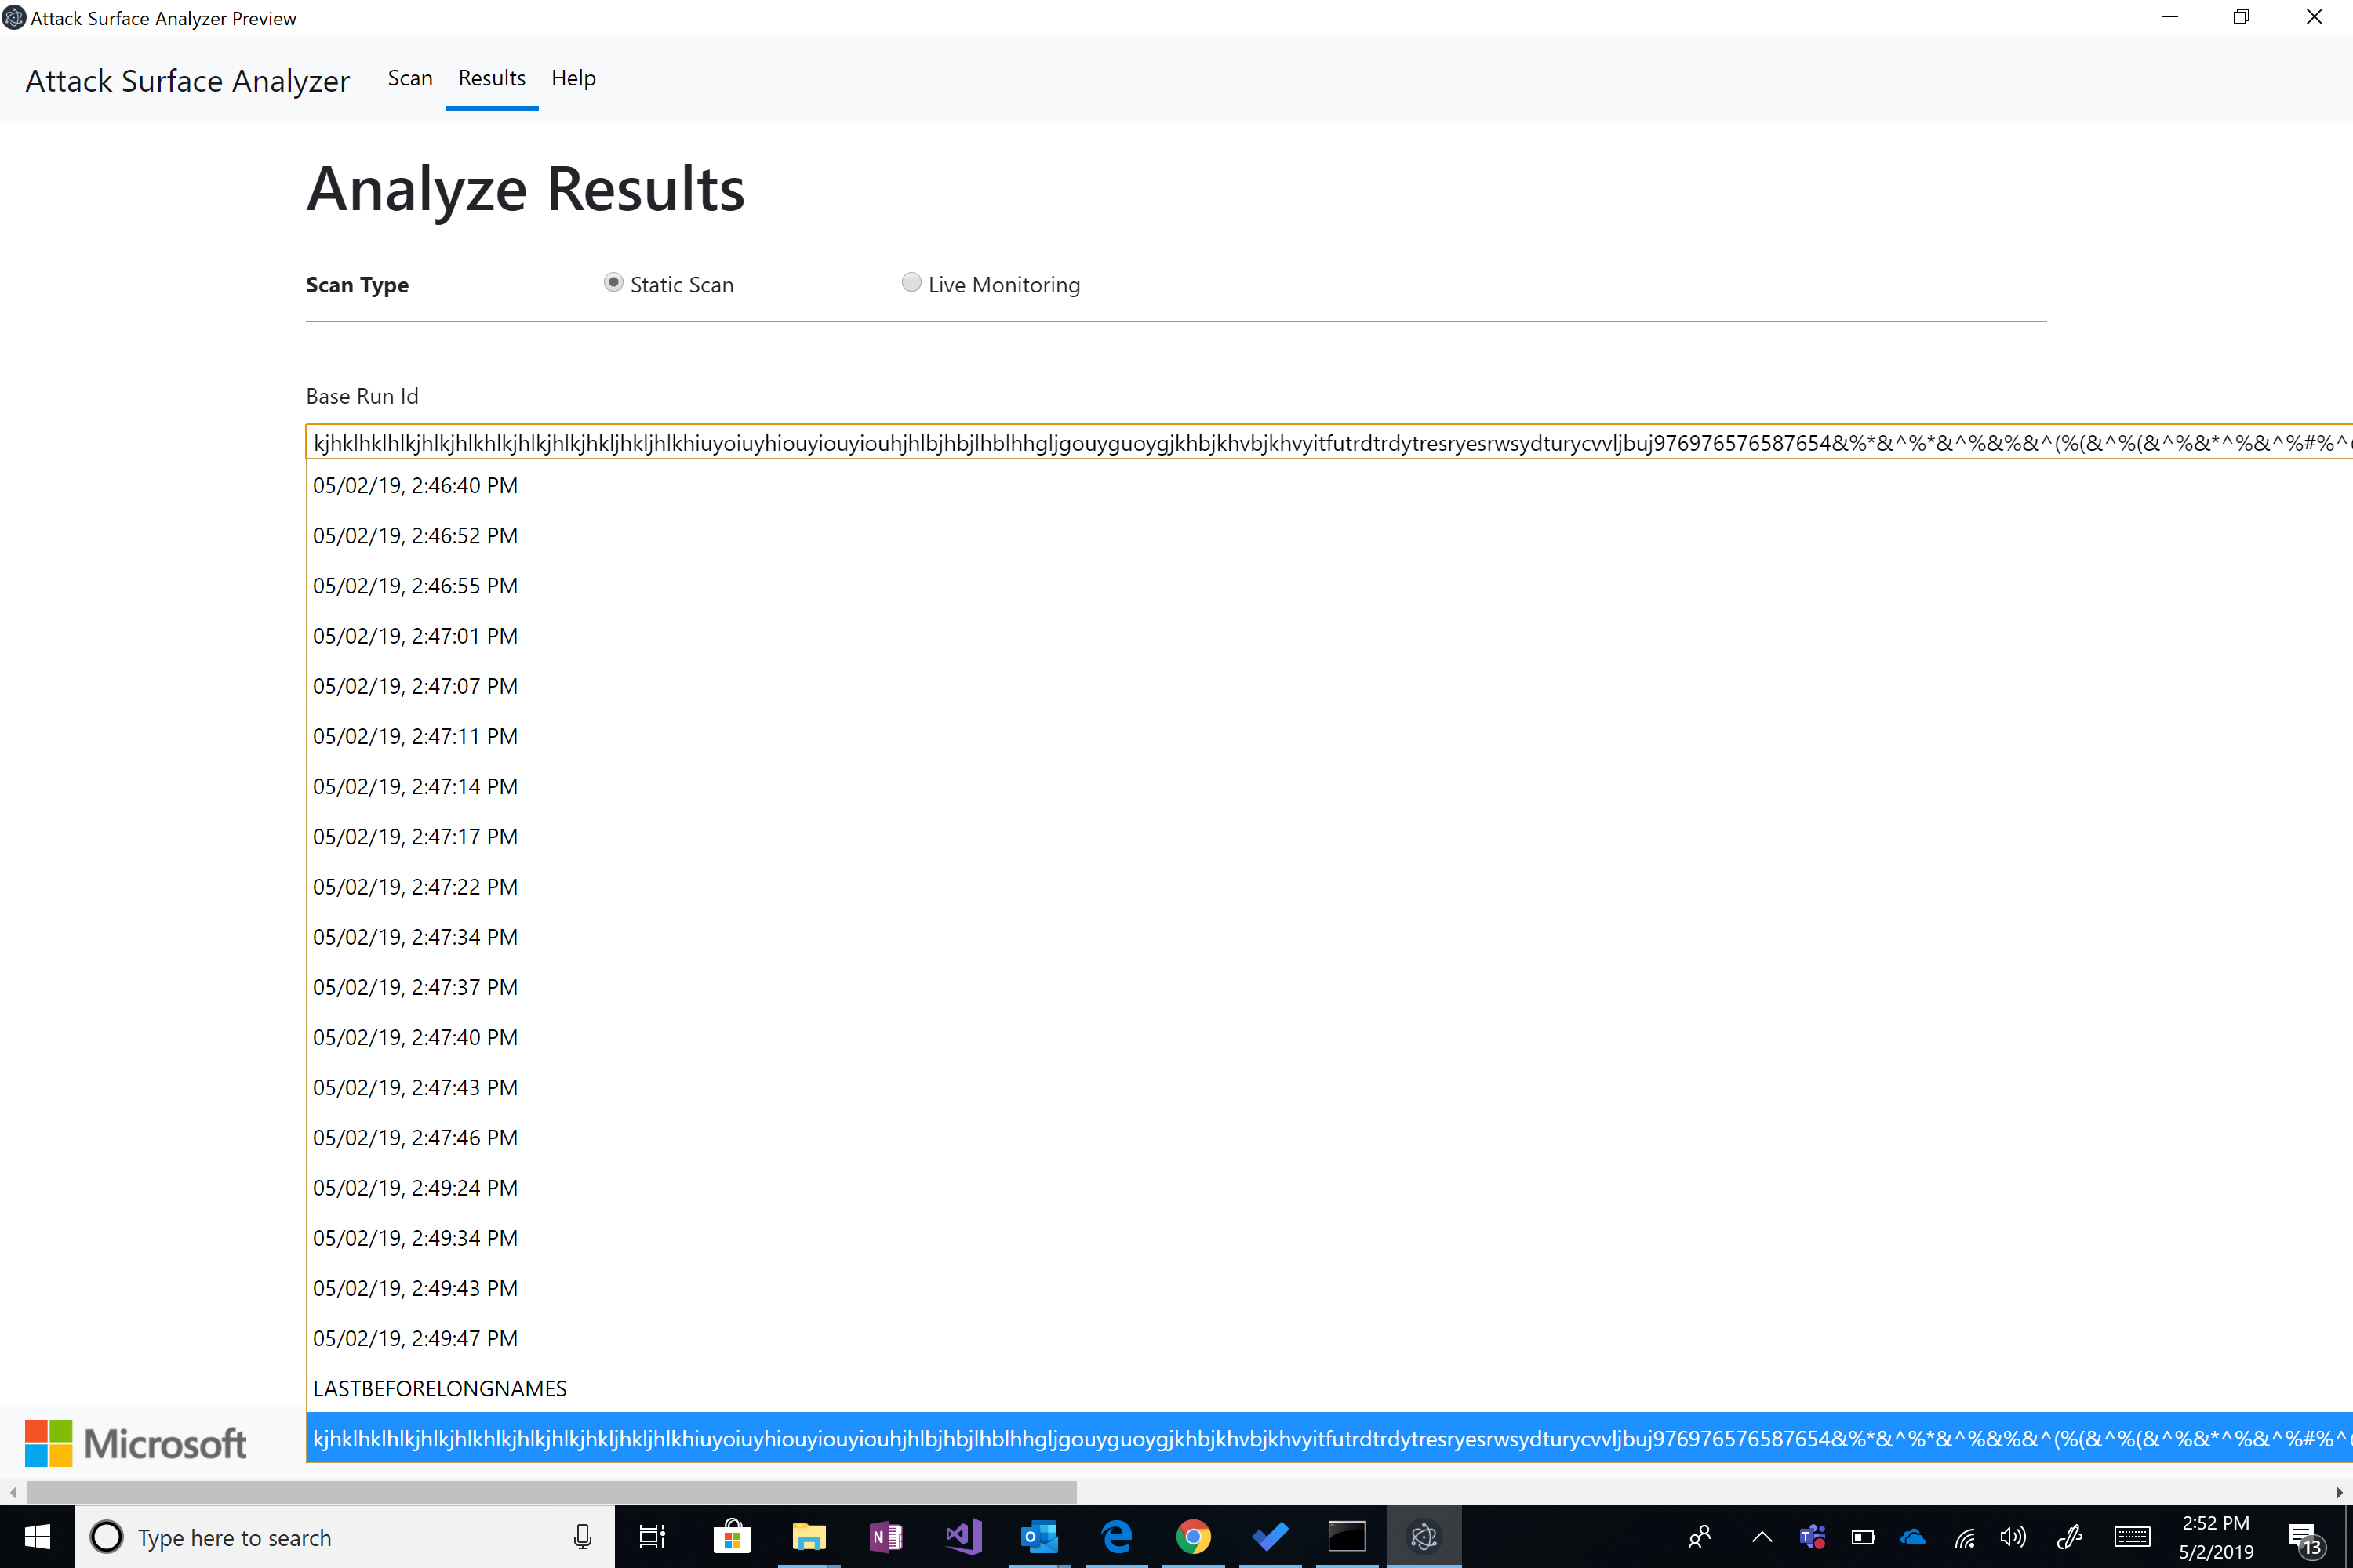2353x1568 pixels.
Task: Open the Attack Surface Analyzer app icon in title bar
Action: (x=13, y=16)
